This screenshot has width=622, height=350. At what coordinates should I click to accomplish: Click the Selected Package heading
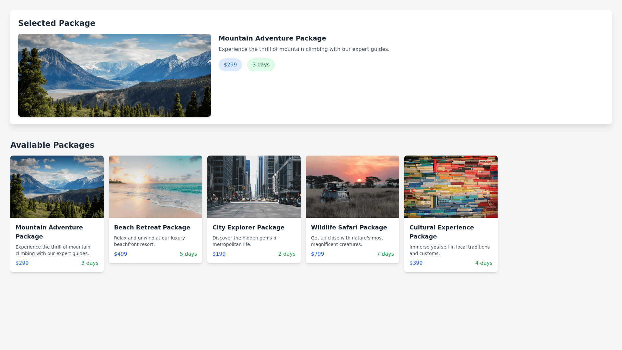57,23
